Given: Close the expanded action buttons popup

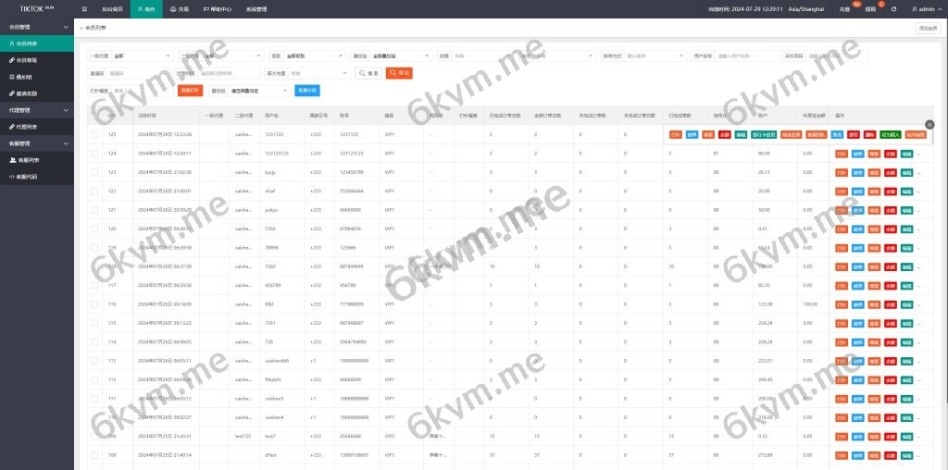Looking at the screenshot, I should (x=929, y=124).
